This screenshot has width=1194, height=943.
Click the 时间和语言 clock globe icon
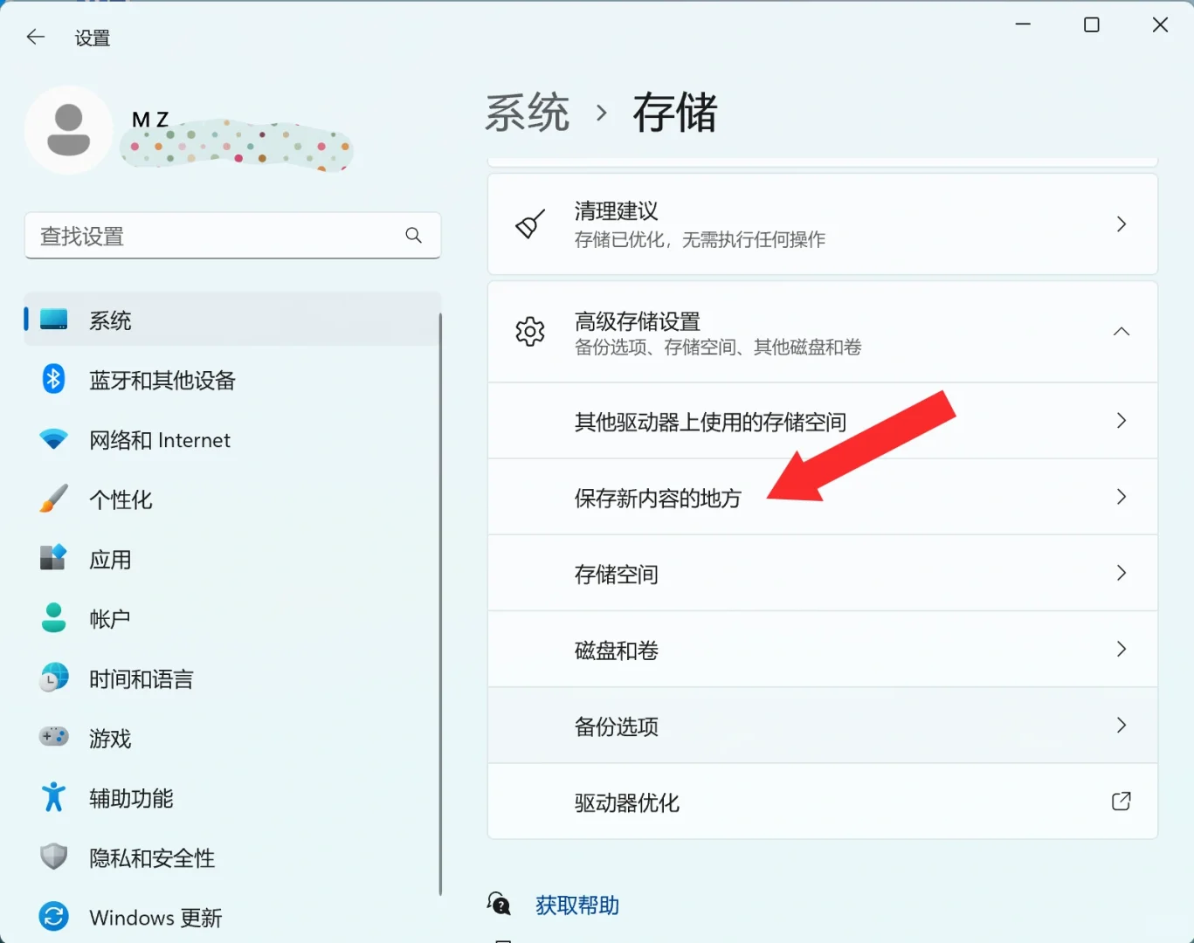click(54, 678)
